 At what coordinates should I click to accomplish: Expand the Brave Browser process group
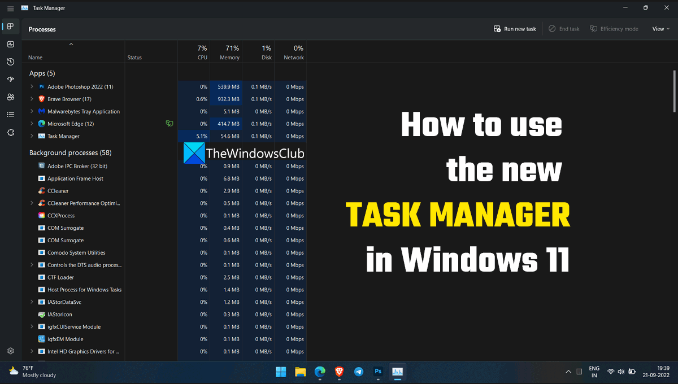(x=32, y=99)
